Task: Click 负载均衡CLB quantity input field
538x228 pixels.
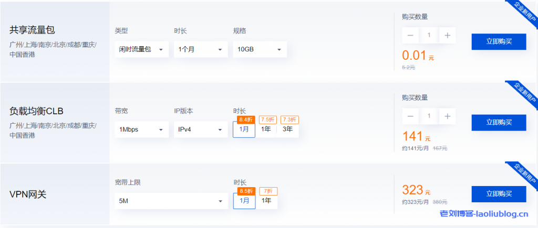Action: pos(429,116)
